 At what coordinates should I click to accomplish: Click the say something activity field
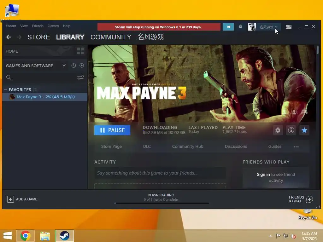160,173
